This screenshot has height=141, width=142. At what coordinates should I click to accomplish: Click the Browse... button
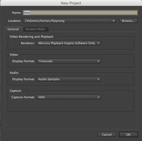(x=128, y=21)
